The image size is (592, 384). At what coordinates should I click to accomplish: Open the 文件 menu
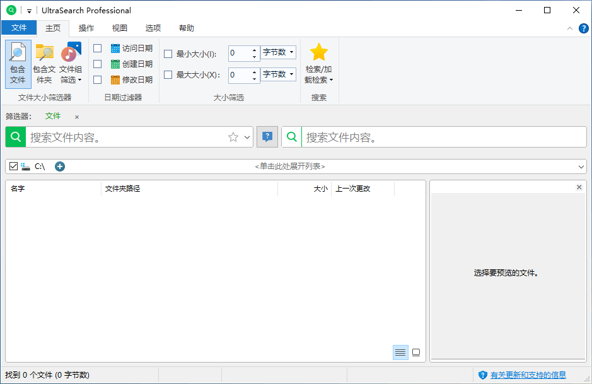[x=19, y=28]
